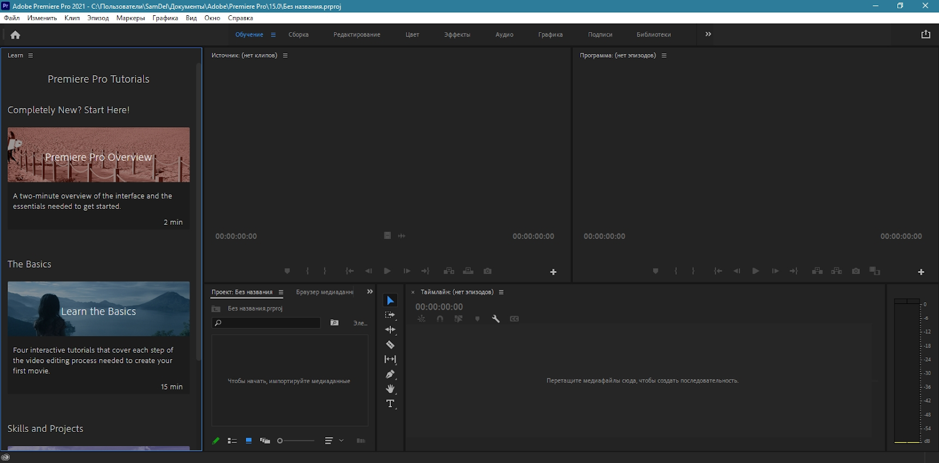This screenshot has width=939, height=463.
Task: Open Learn panel menu
Action: click(x=31, y=55)
